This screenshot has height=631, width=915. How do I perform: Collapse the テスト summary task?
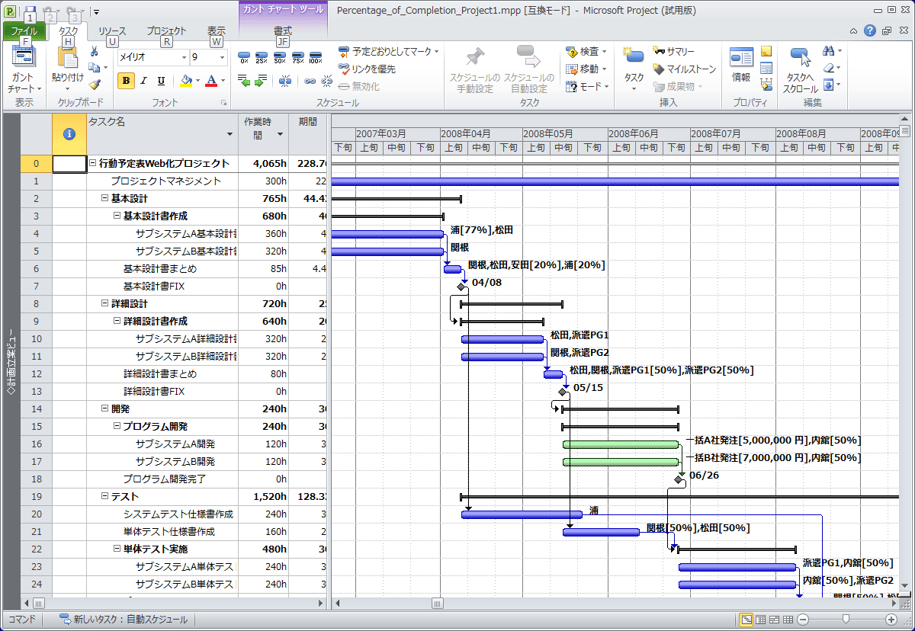point(105,496)
